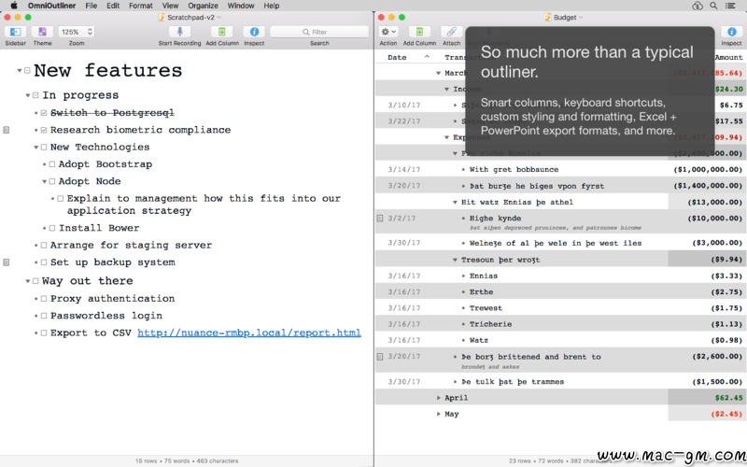Click the Amount column header
The width and height of the screenshot is (747, 467).
[x=728, y=57]
